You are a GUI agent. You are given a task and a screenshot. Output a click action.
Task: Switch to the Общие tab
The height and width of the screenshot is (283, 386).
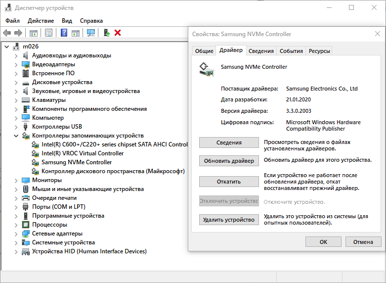(204, 51)
